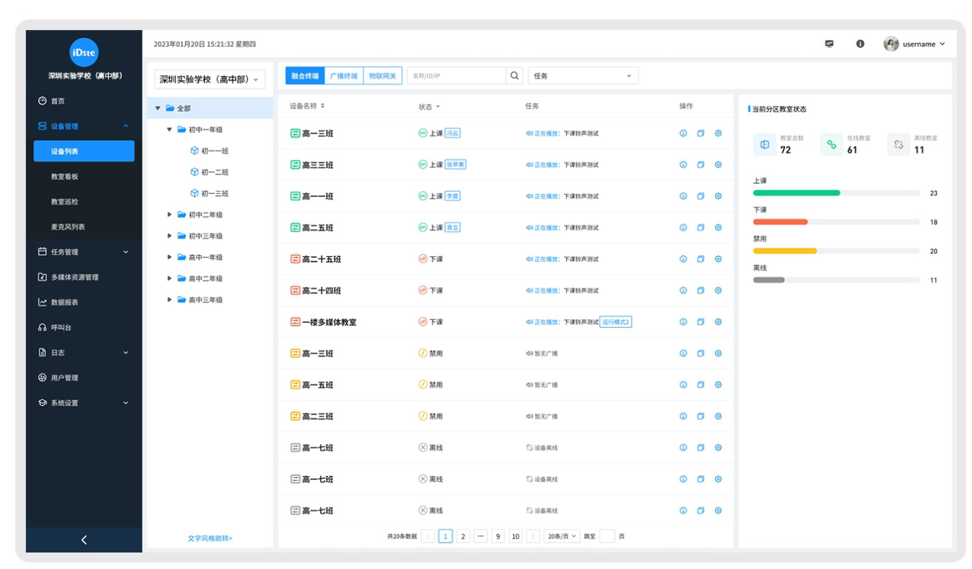Open settings gear for 高一一班 row
The width and height of the screenshot is (972, 569).
[x=718, y=196]
